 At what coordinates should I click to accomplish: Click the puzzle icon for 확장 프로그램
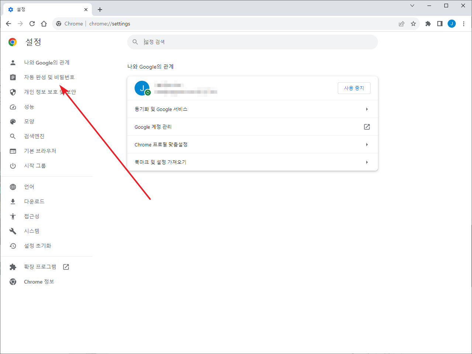(x=13, y=267)
